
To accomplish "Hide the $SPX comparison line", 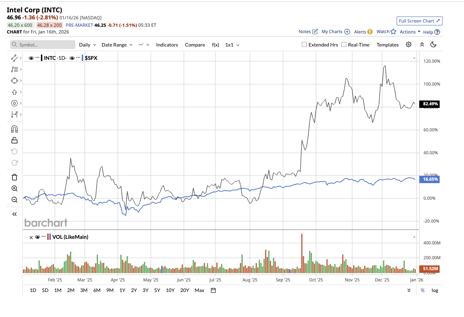I will pyautogui.click(x=72, y=58).
